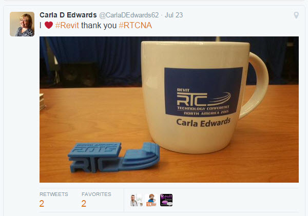308x216 pixels.
Task: Follow the #Revit hashtag
Action: coord(67,25)
